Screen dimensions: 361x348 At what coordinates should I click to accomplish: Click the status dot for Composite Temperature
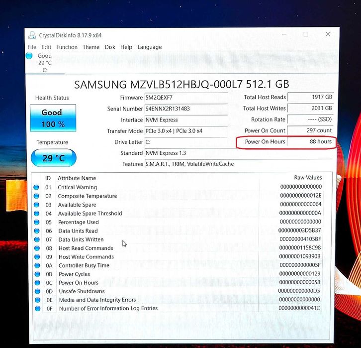(36, 196)
